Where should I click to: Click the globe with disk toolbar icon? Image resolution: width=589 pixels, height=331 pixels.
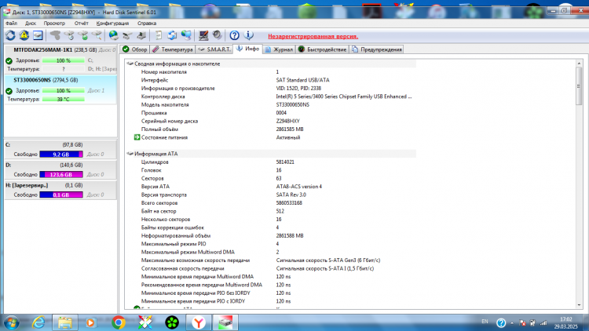click(113, 35)
